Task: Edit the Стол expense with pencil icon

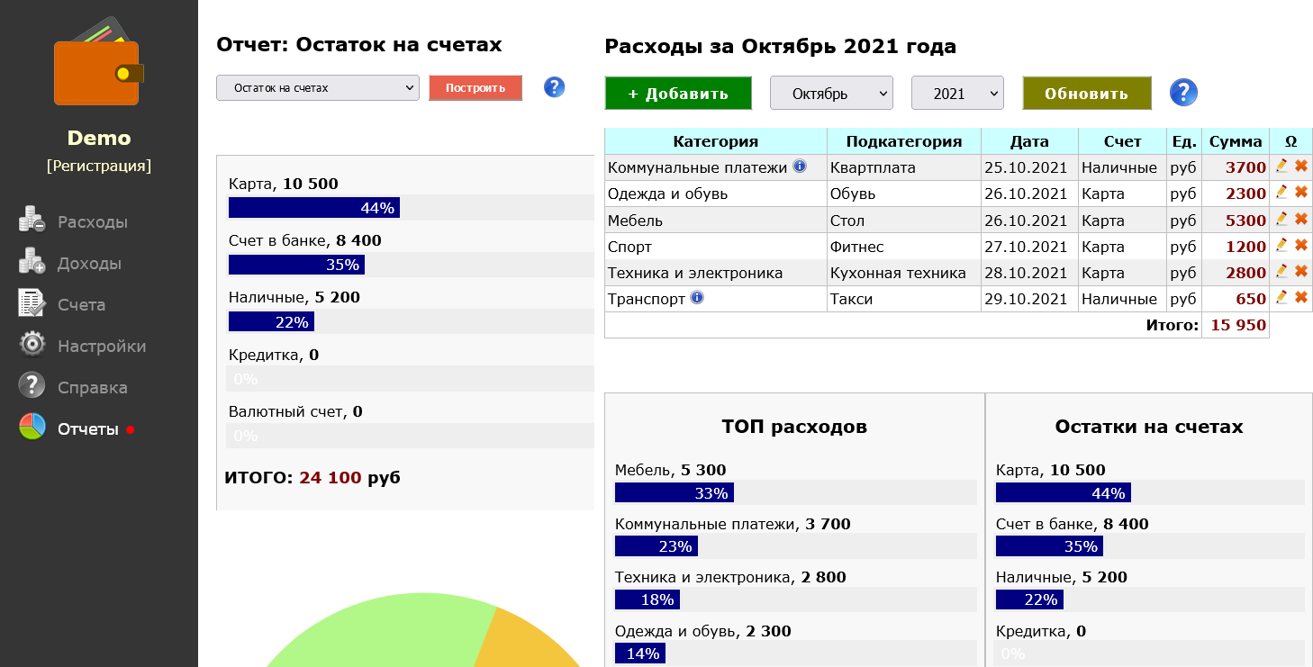Action: click(1281, 219)
